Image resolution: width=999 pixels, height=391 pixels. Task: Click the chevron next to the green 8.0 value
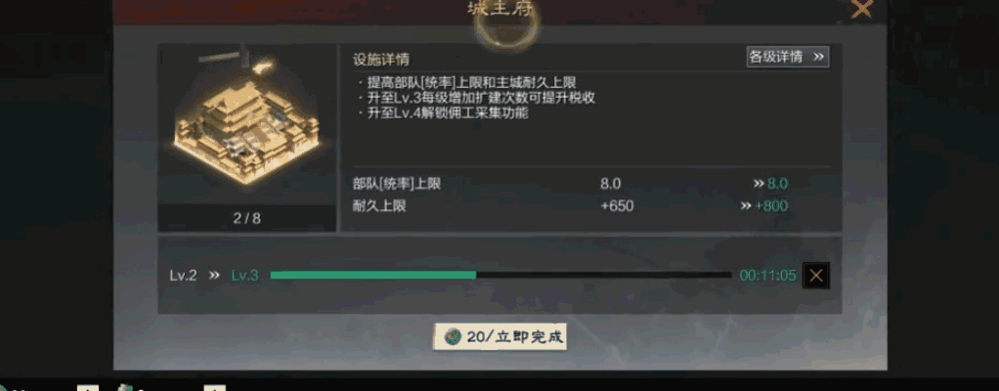point(759,184)
